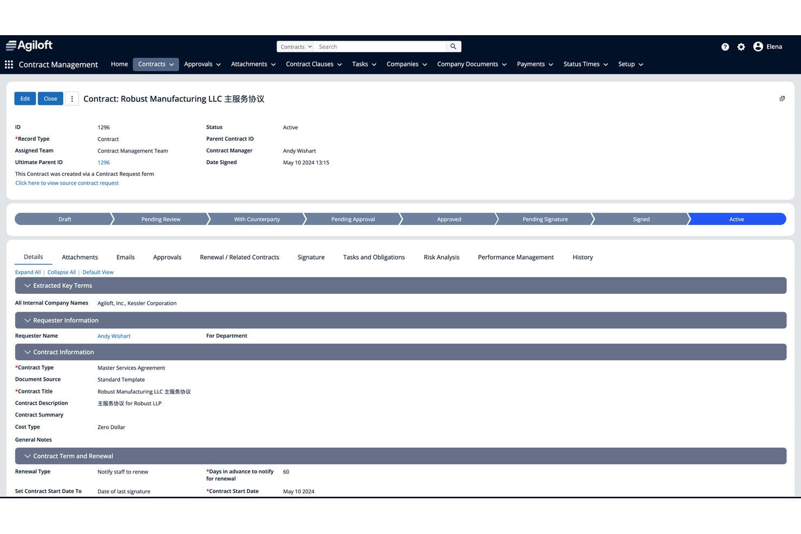This screenshot has width=801, height=534.
Task: Open the Renewal / Related Contracts tab
Action: [x=240, y=258]
